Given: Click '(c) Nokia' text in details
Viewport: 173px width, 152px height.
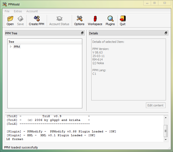Looking at the screenshot, I should click(x=98, y=63).
